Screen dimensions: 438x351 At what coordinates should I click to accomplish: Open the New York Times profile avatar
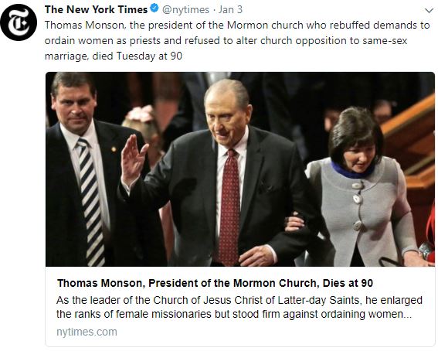pyautogui.click(x=19, y=22)
